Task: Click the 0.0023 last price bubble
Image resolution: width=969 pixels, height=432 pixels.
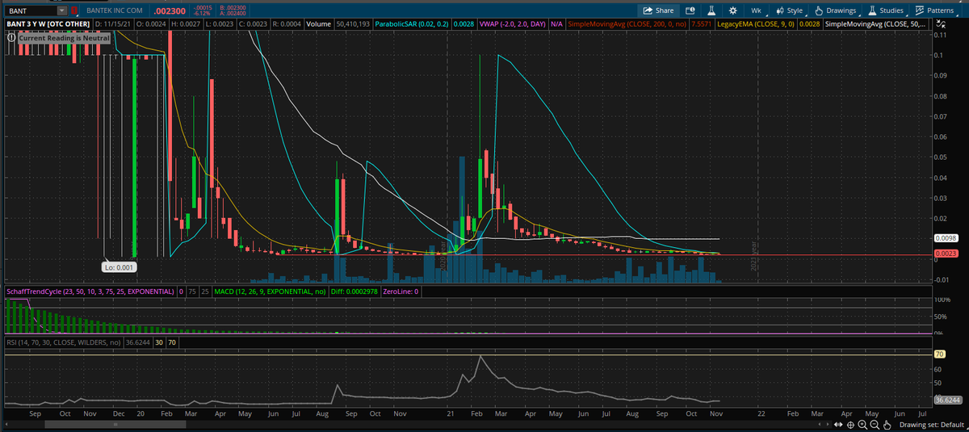Action: pyautogui.click(x=945, y=254)
